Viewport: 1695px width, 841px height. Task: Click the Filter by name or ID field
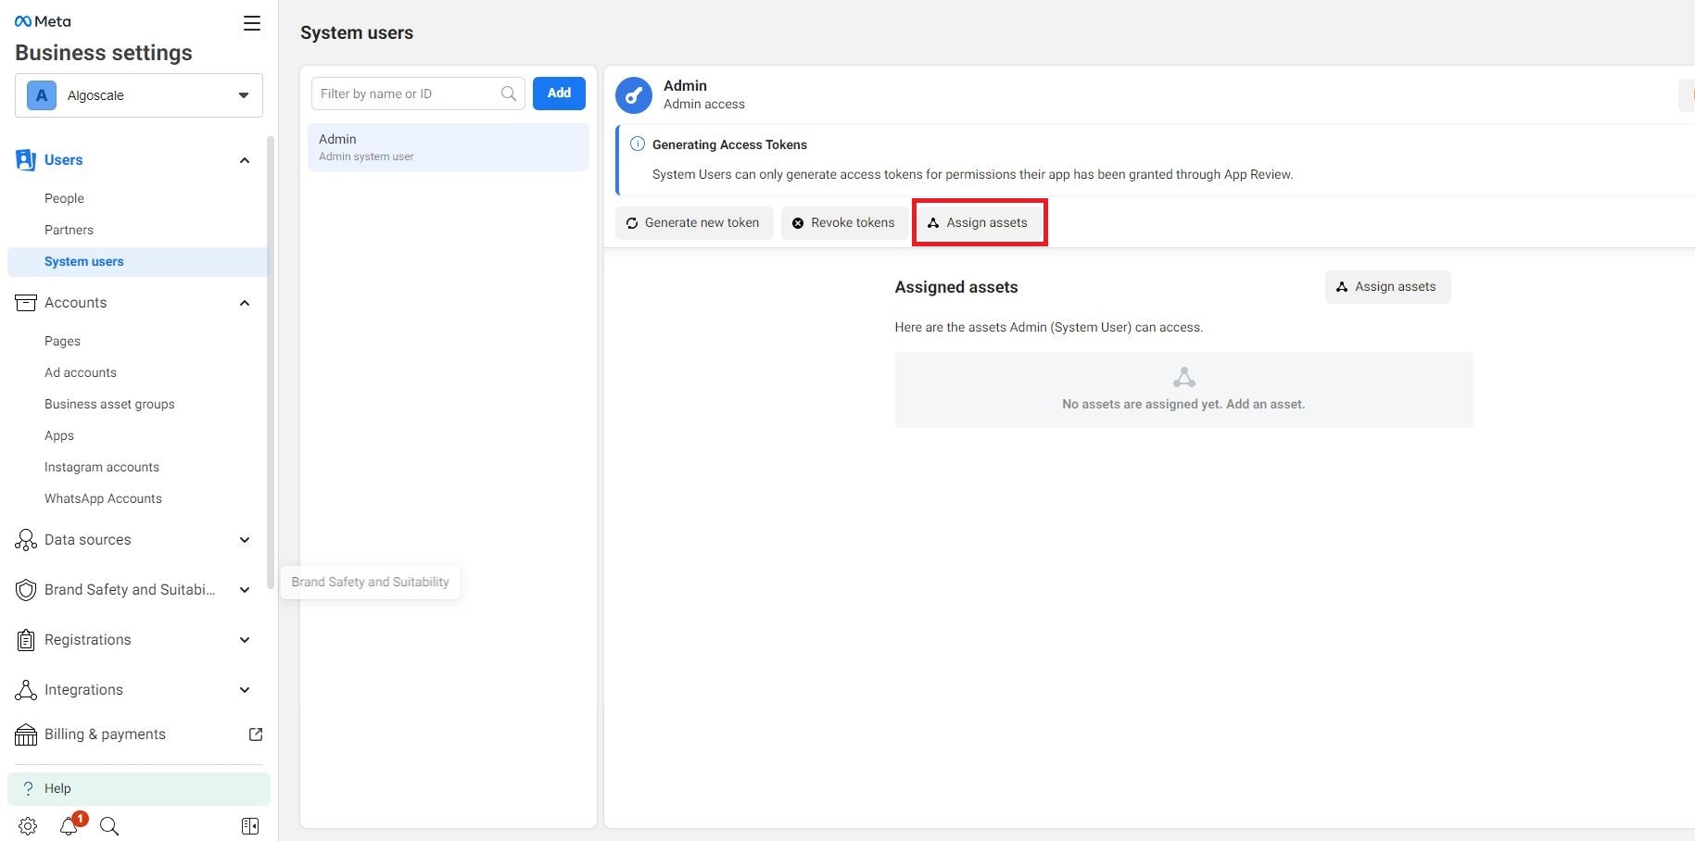(x=418, y=94)
